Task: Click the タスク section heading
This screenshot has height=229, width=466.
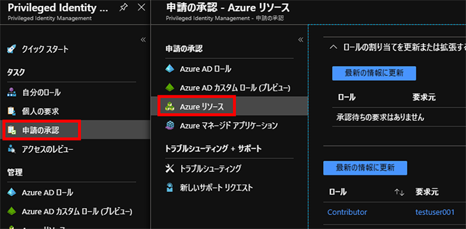Action: (16, 72)
